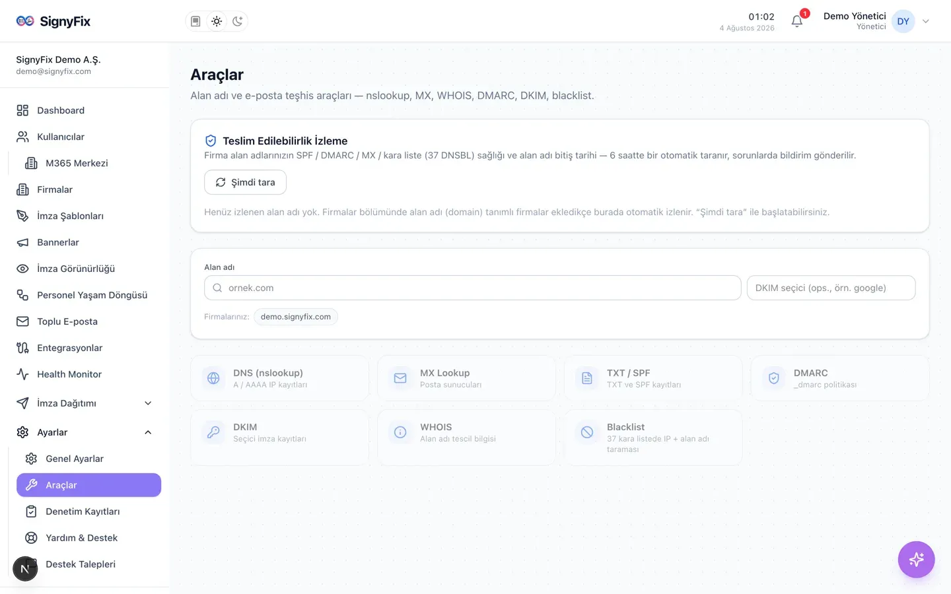Navigate to Firmalar
Screen dimensions: 951x594
[88, 189]
